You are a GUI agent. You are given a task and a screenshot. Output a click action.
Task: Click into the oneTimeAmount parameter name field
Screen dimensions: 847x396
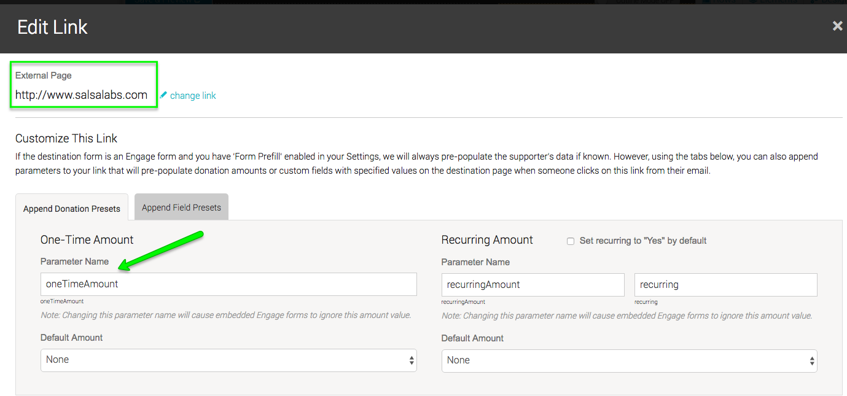point(228,284)
